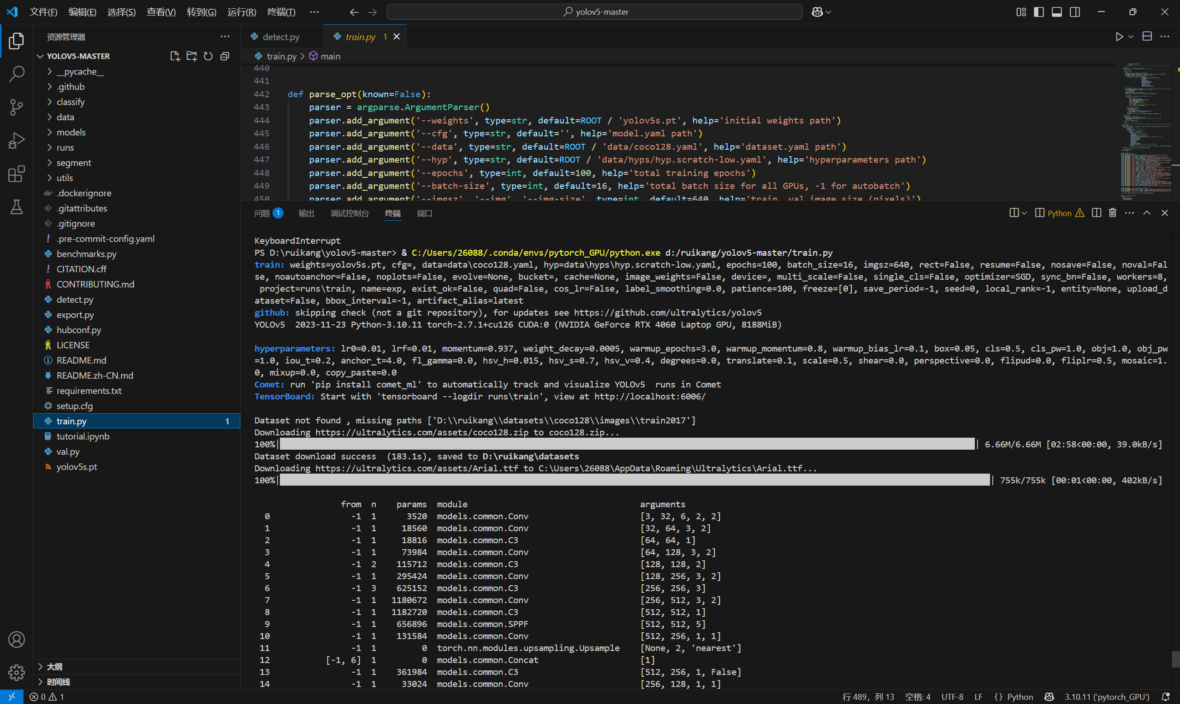This screenshot has height=704, width=1180.
Task: Open the Search view in activity bar
Action: pyautogui.click(x=17, y=74)
